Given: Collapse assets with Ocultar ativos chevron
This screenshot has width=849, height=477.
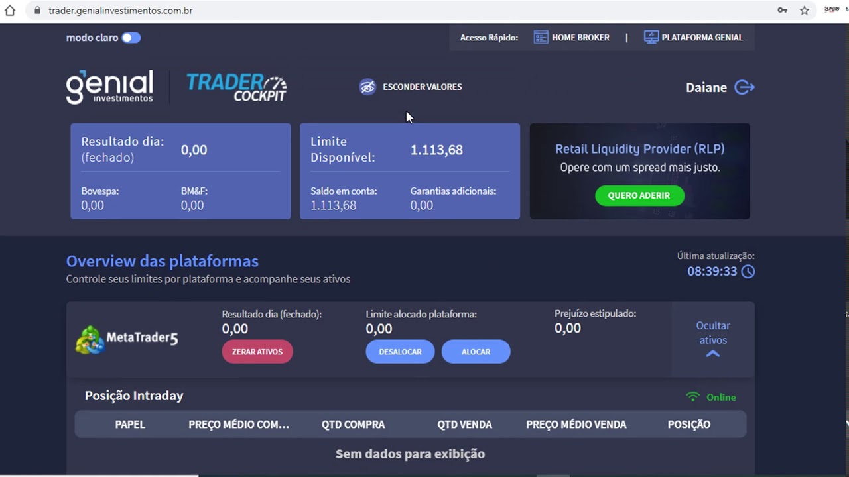Looking at the screenshot, I should click(713, 354).
